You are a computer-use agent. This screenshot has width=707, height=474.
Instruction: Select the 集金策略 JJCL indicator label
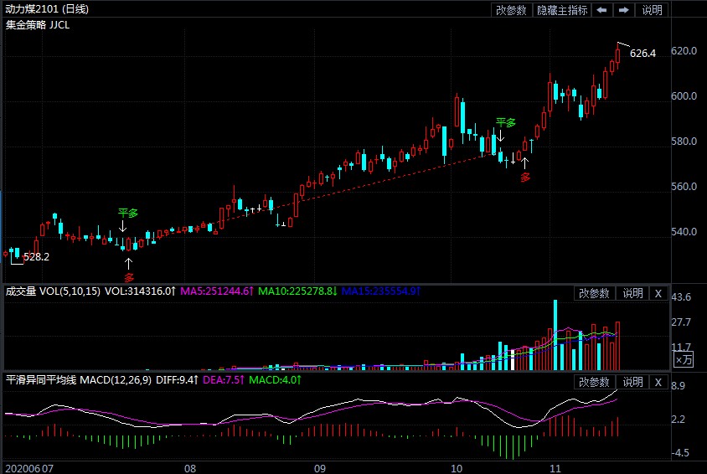38,25
